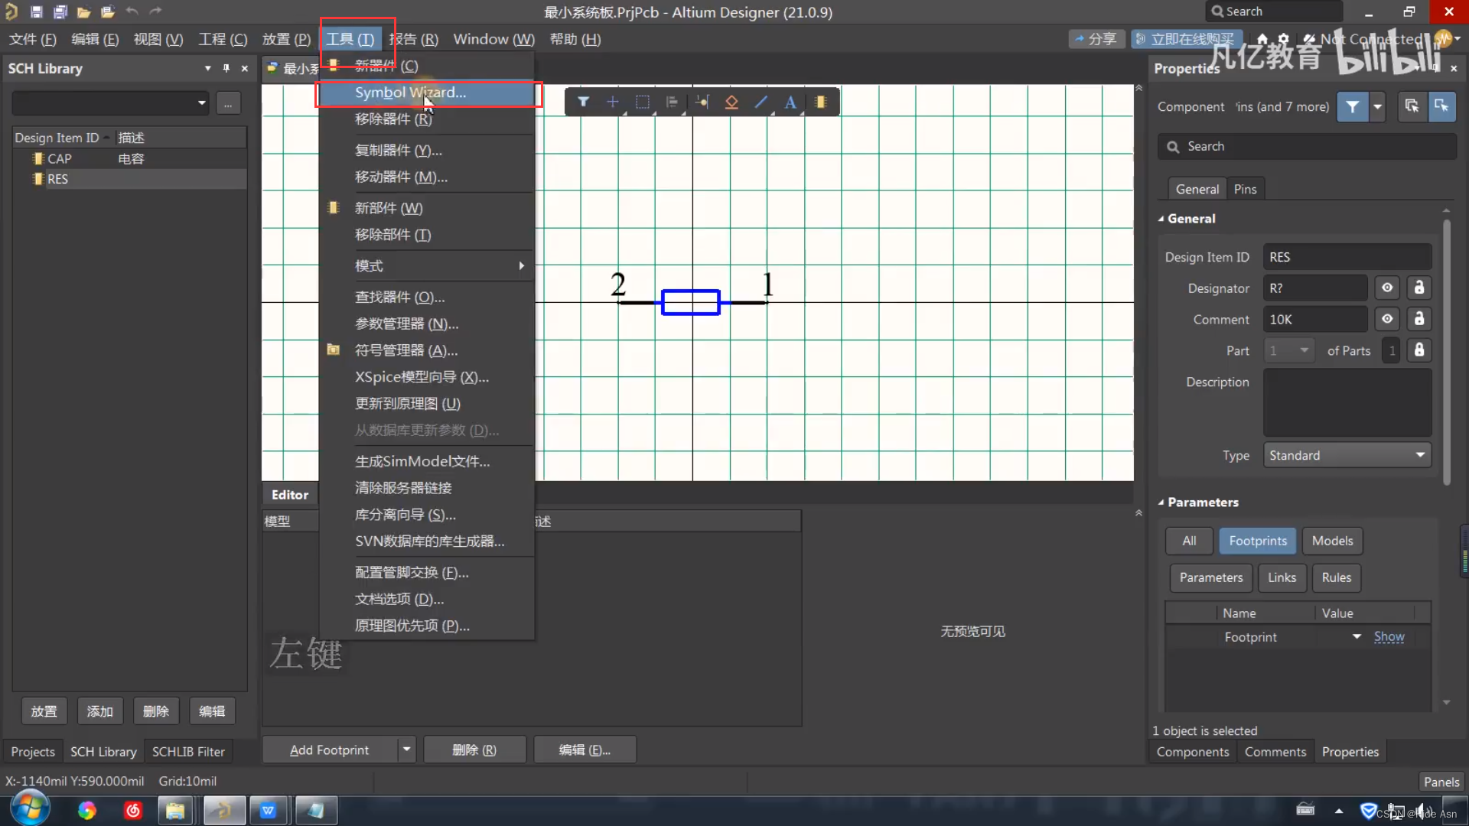1469x826 pixels.
Task: Click the add component part tool
Action: [x=821, y=102]
